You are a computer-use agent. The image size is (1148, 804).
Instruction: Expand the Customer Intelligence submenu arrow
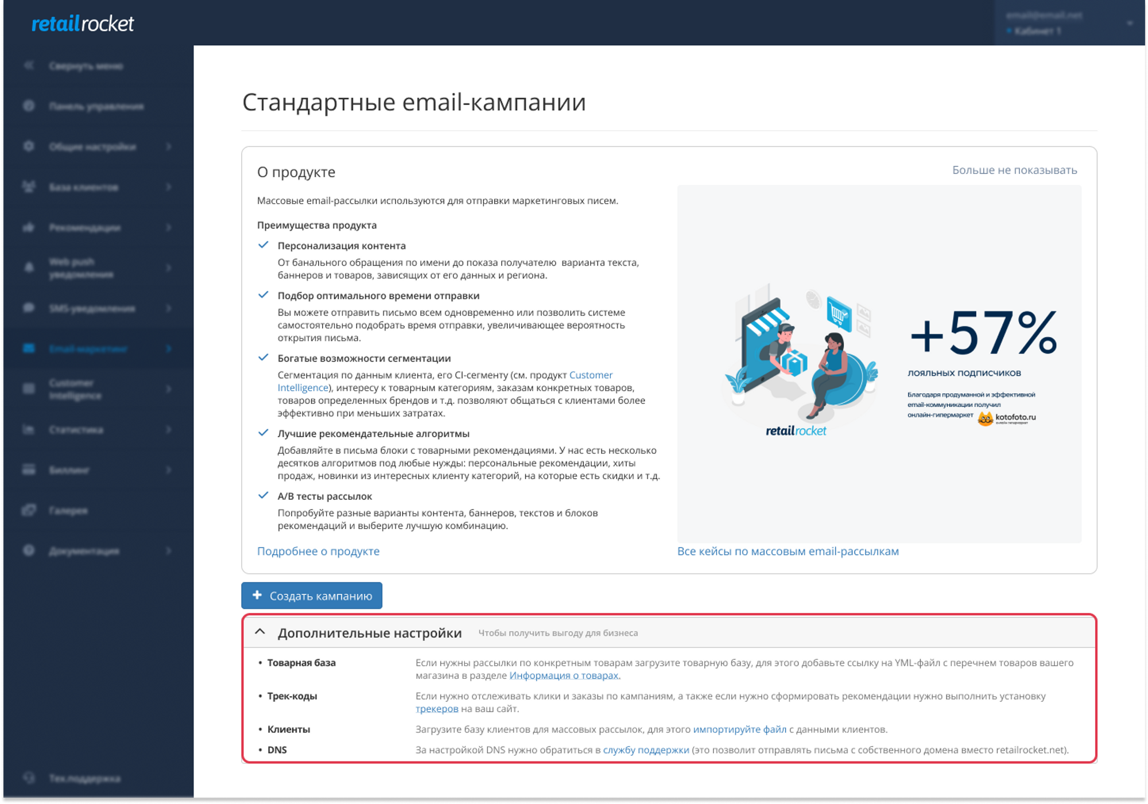pos(169,389)
